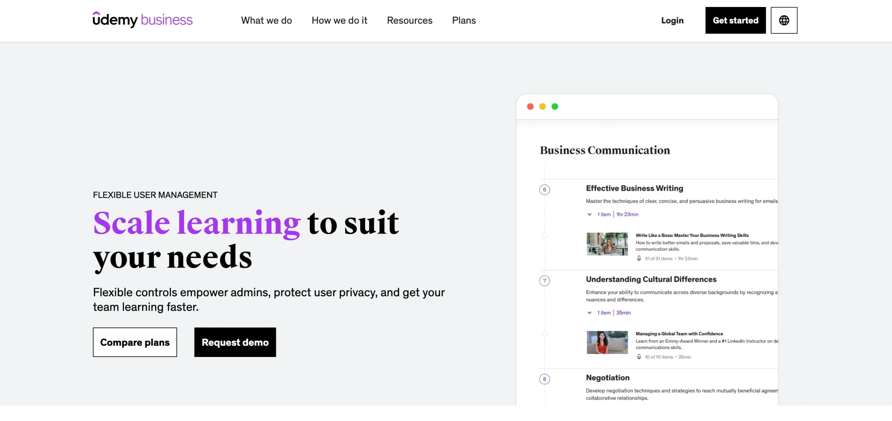
Task: Click the Udemy Business logo
Action: coord(143,20)
